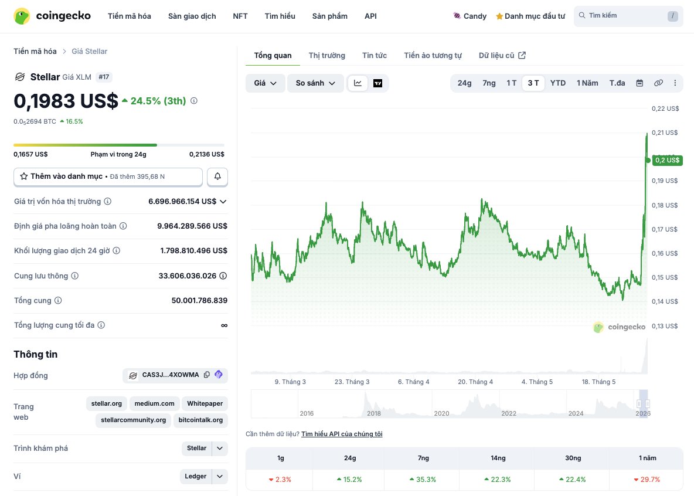
Task: Open Danh mục đầu tư star link
Action: tap(530, 16)
